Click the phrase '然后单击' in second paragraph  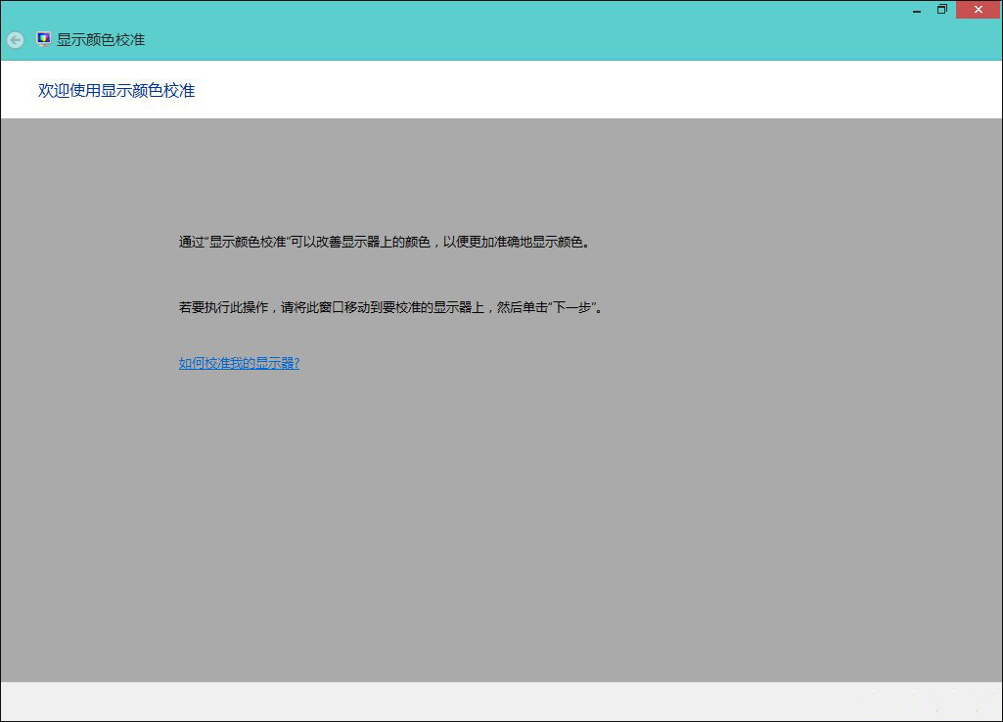tap(524, 307)
